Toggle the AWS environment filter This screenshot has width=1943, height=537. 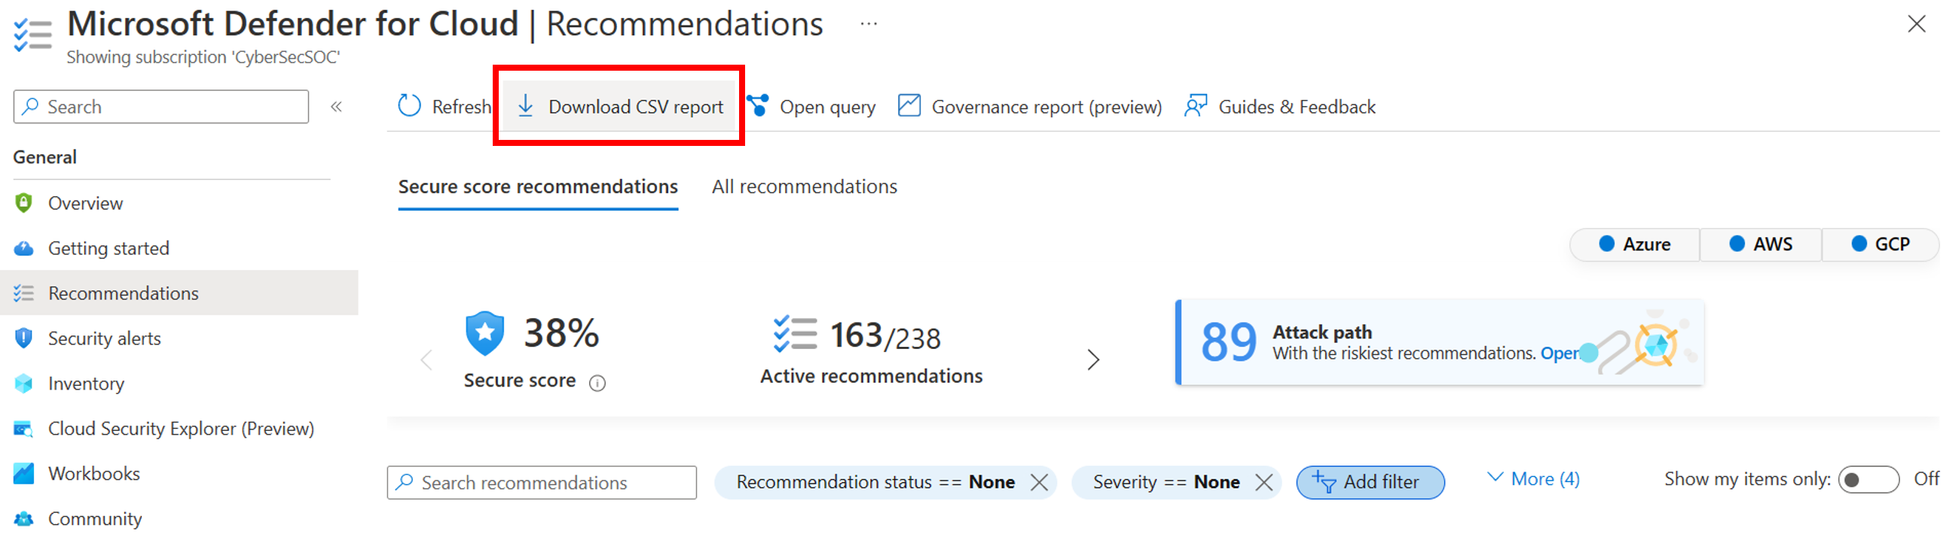click(1761, 244)
